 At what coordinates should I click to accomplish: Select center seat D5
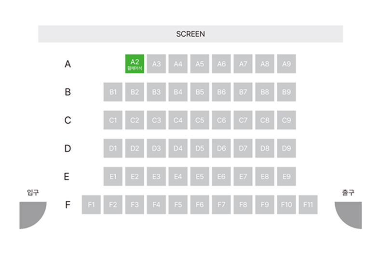pos(200,148)
